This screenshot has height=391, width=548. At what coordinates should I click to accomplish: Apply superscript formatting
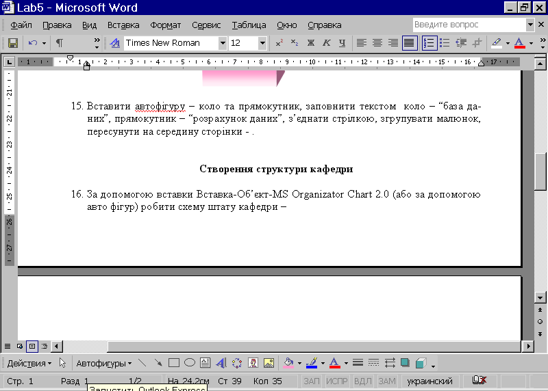279,43
